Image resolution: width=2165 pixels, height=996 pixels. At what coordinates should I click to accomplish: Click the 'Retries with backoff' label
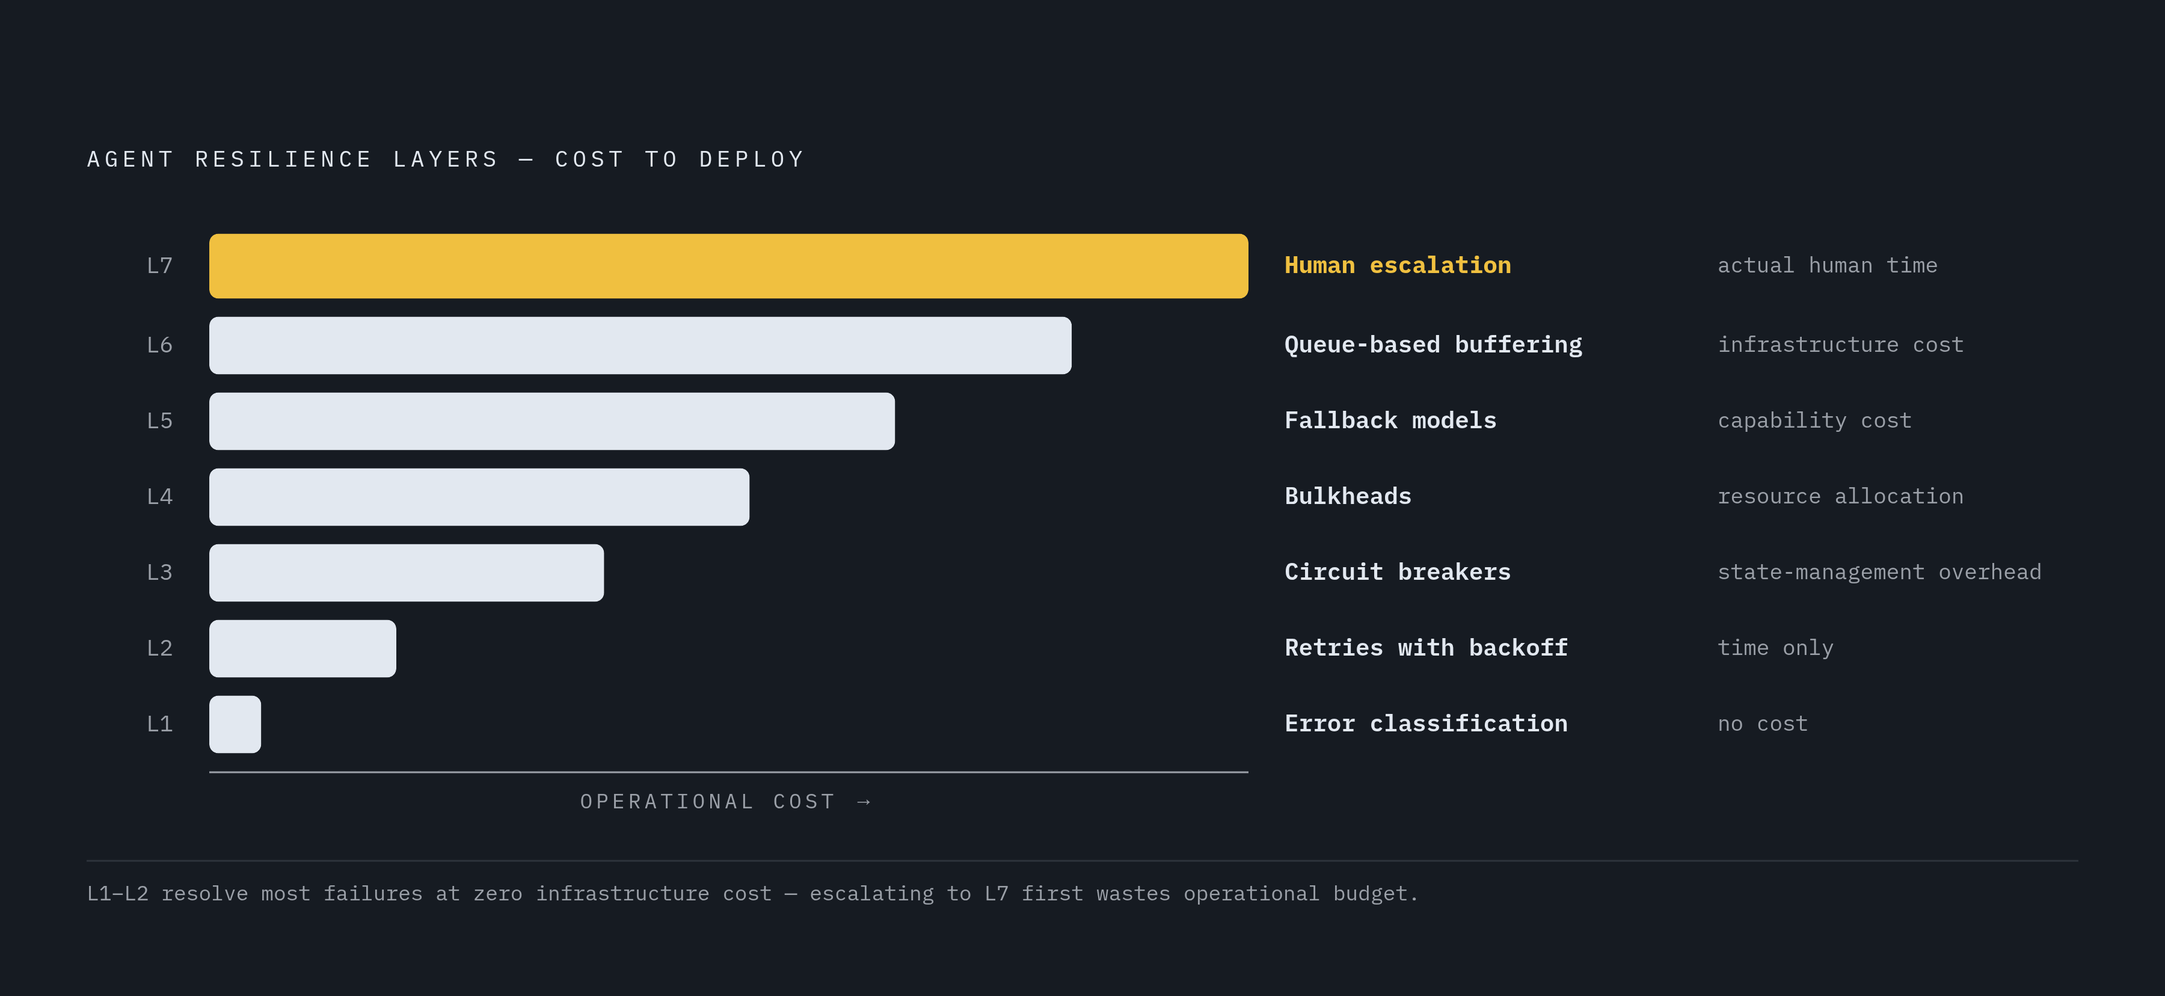1426,648
